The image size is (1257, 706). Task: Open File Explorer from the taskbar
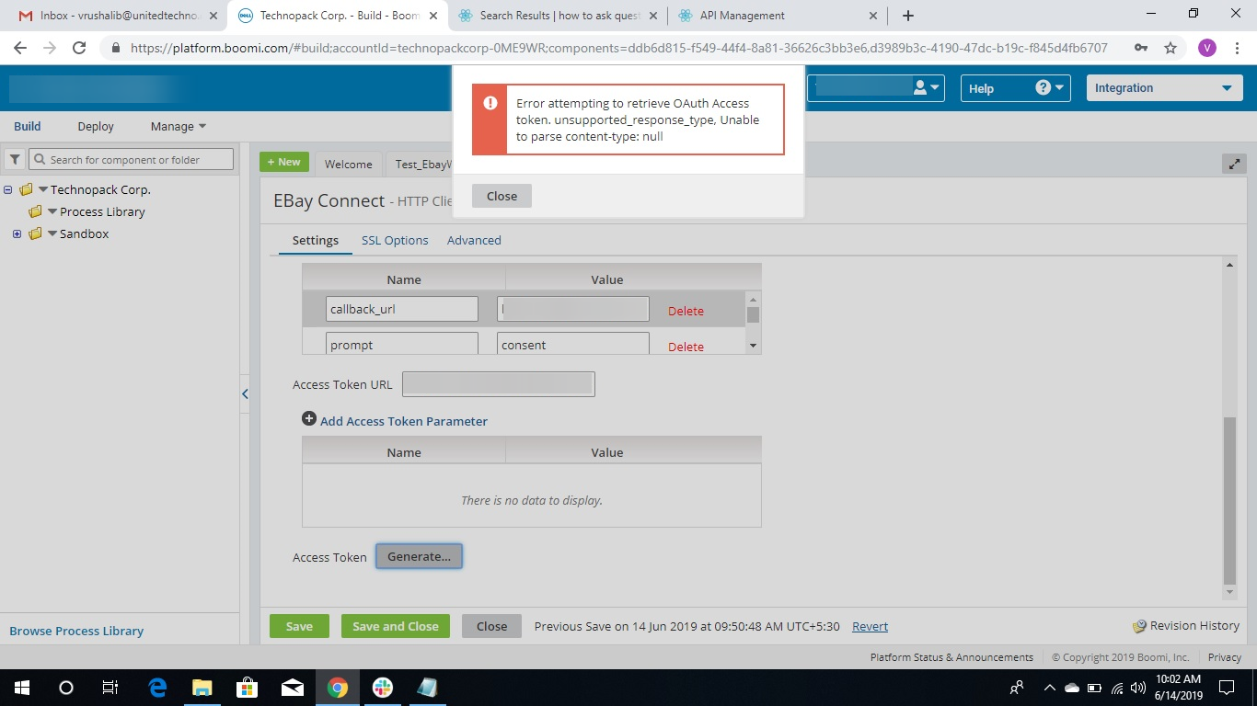coord(202,688)
